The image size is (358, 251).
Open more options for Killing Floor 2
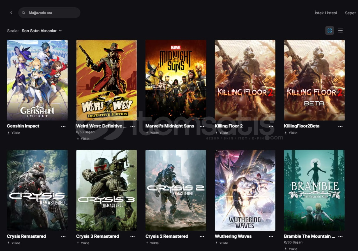click(x=271, y=126)
